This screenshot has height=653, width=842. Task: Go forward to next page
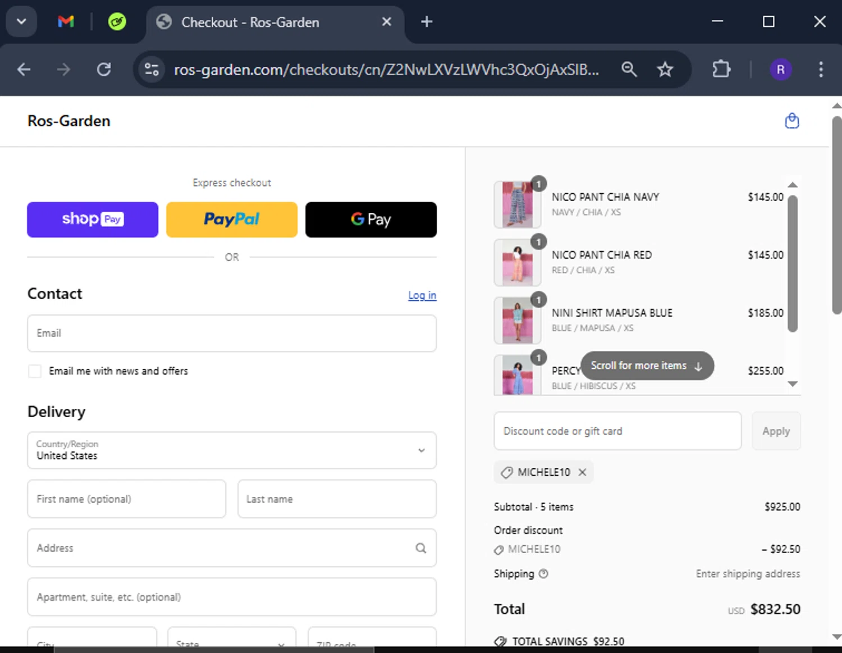63,70
